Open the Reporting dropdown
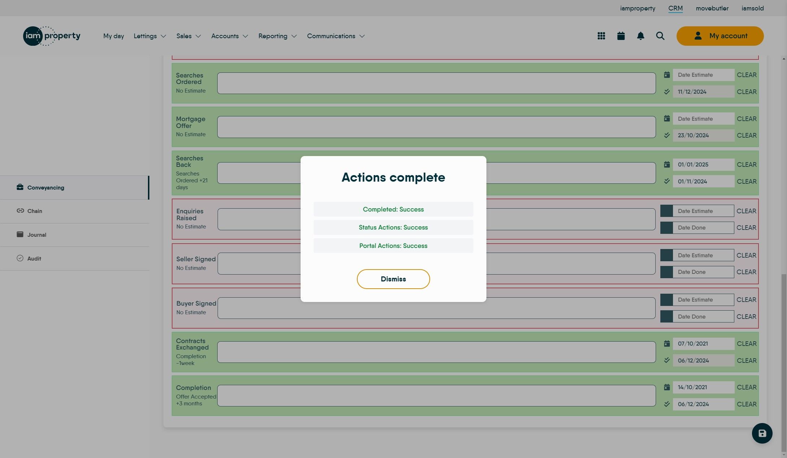Viewport: 787px width, 458px height. [x=277, y=36]
